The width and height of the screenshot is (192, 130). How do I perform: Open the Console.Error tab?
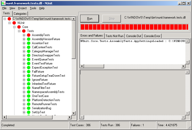[x=152, y=36]
